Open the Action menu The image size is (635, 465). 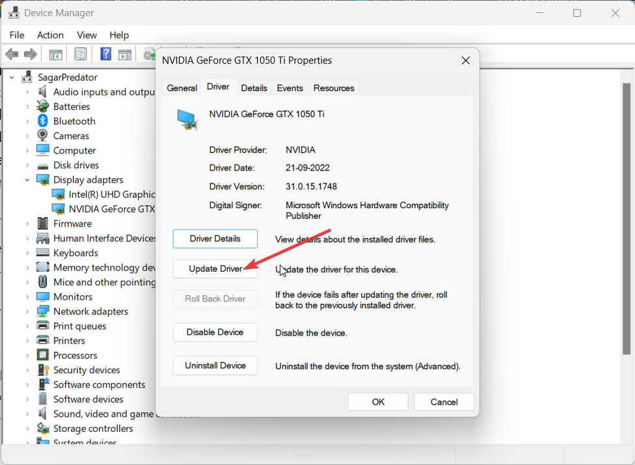pyautogui.click(x=50, y=35)
